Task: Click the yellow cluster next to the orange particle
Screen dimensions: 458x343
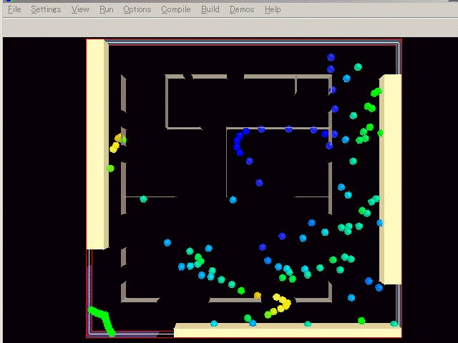Action: (x=282, y=303)
